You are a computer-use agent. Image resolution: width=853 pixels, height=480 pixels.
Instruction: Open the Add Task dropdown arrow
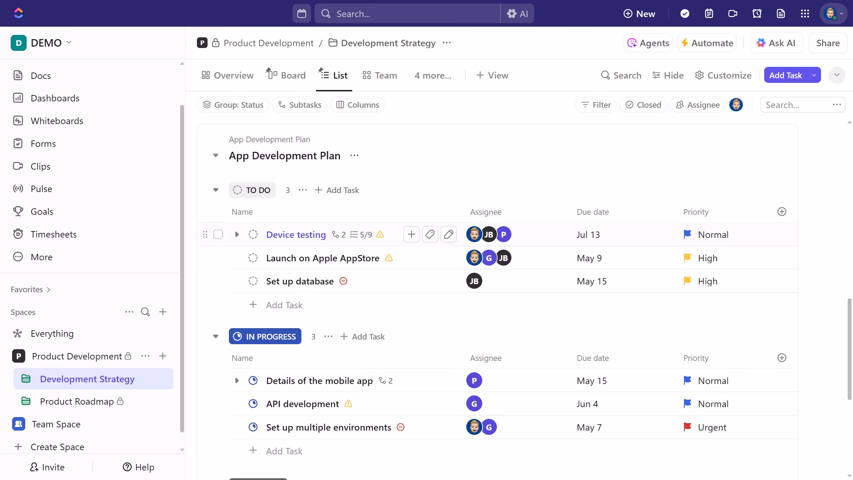(x=814, y=75)
